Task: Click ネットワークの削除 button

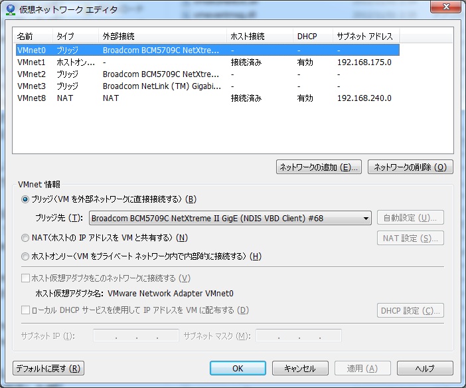Action: [410, 167]
